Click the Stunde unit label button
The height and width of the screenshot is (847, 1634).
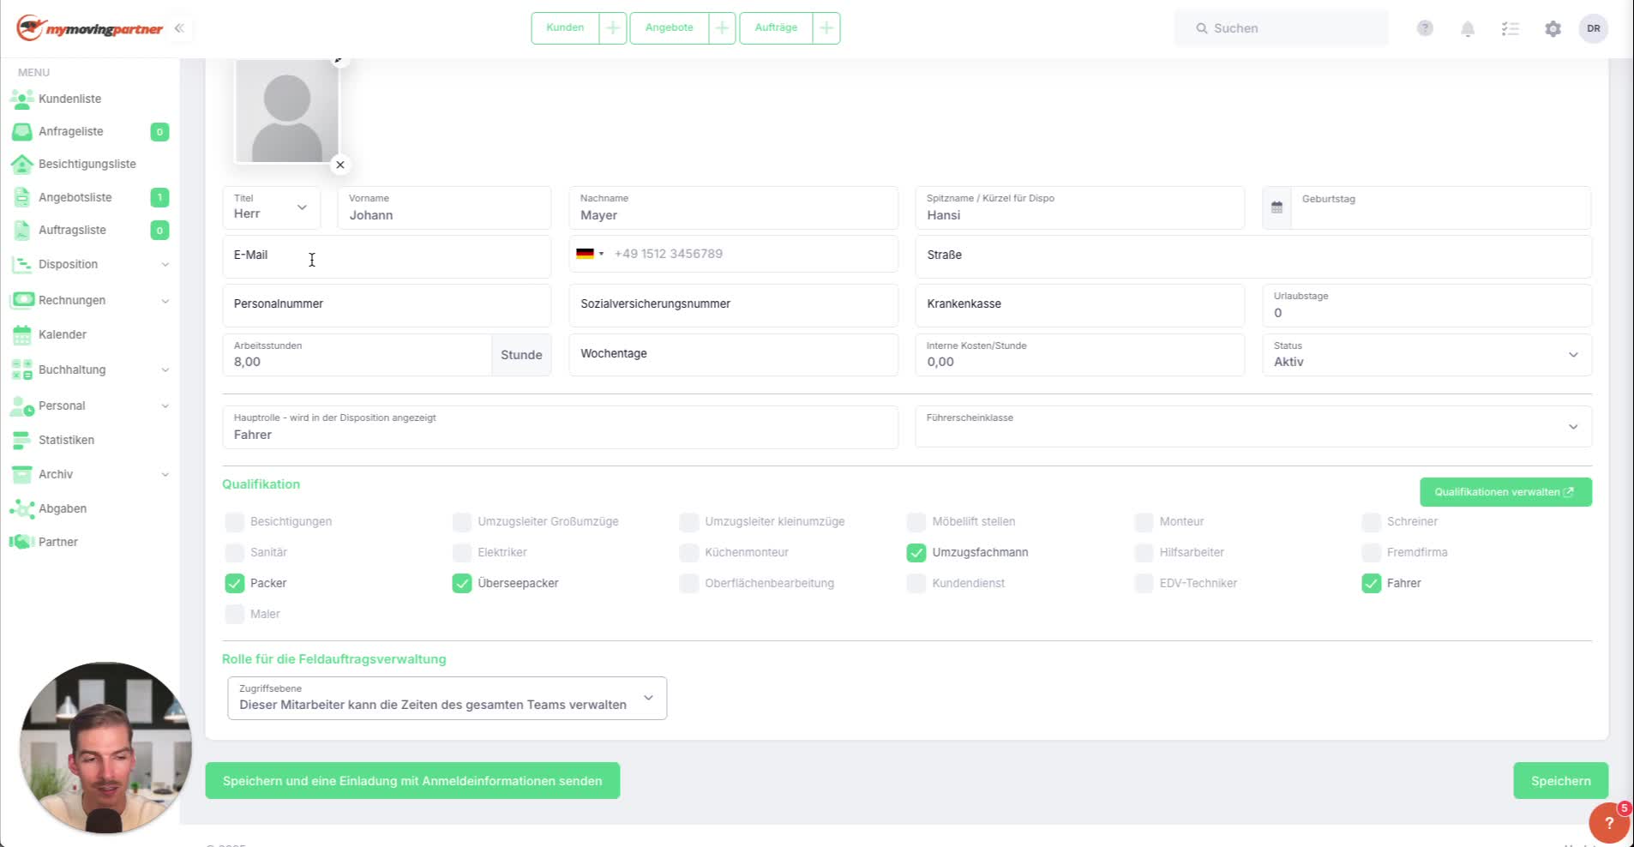pos(521,355)
